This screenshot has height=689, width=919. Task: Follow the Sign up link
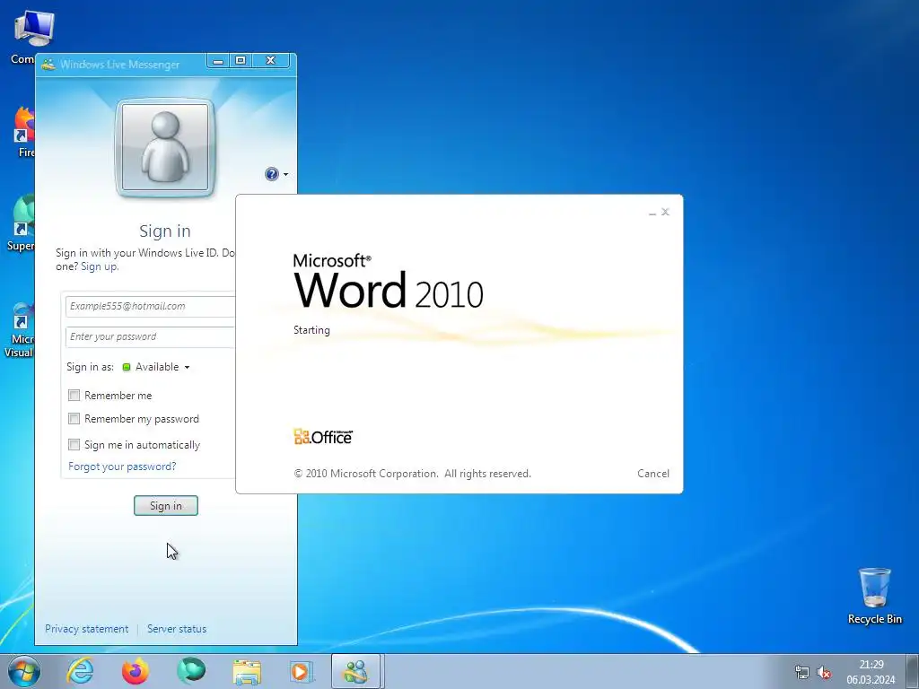coord(100,266)
